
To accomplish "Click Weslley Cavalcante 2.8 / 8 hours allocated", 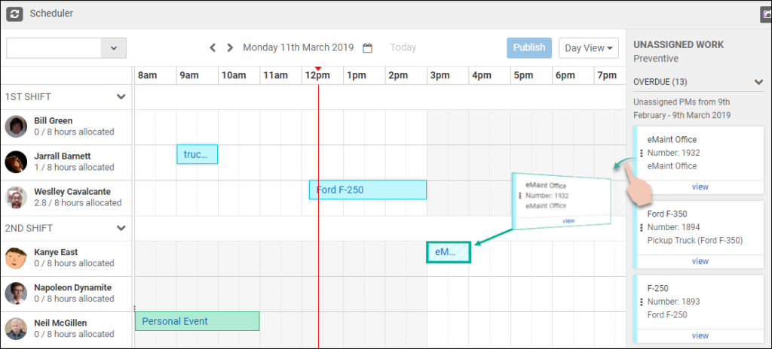I will point(78,202).
